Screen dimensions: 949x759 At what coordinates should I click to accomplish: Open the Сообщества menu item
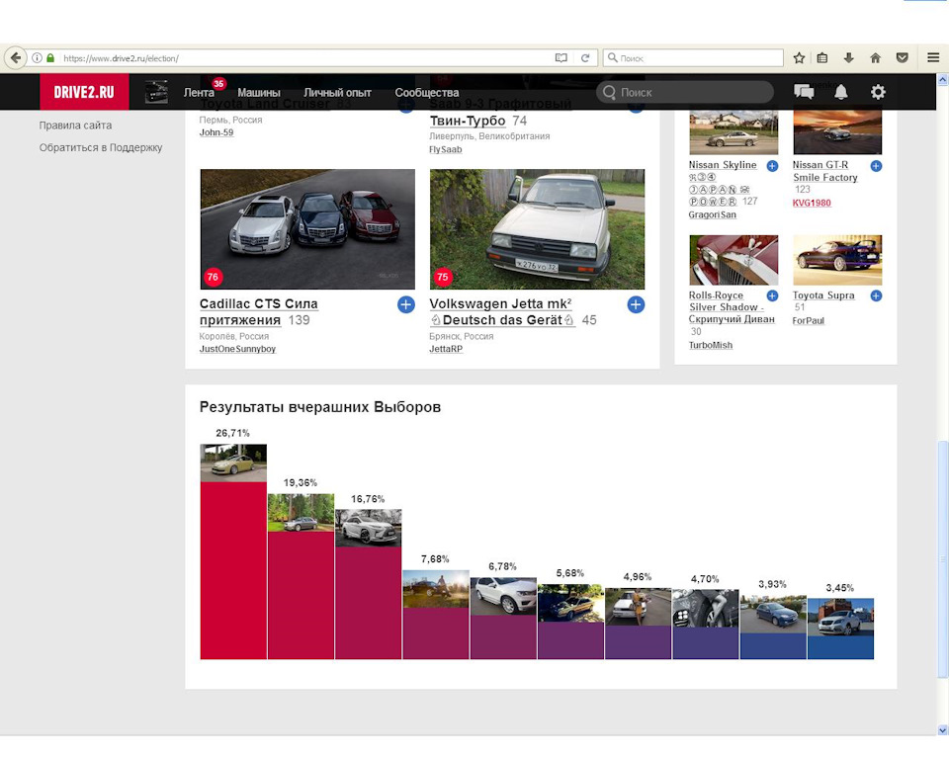pyautogui.click(x=427, y=93)
